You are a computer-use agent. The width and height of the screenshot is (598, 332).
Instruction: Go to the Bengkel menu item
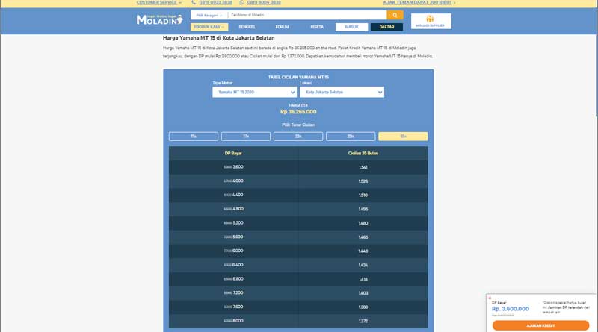(x=247, y=27)
